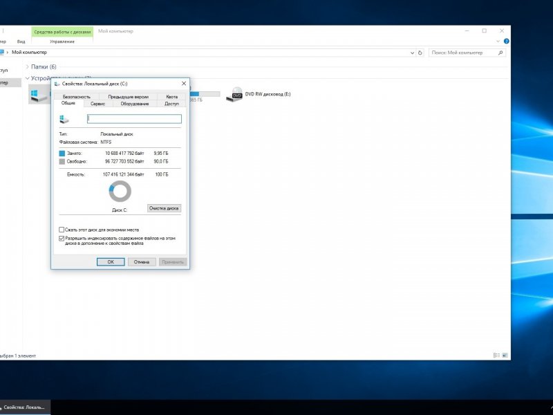Screen dimensions: 553x415
Task: Click the disk usage donut chart
Action: pyautogui.click(x=120, y=192)
